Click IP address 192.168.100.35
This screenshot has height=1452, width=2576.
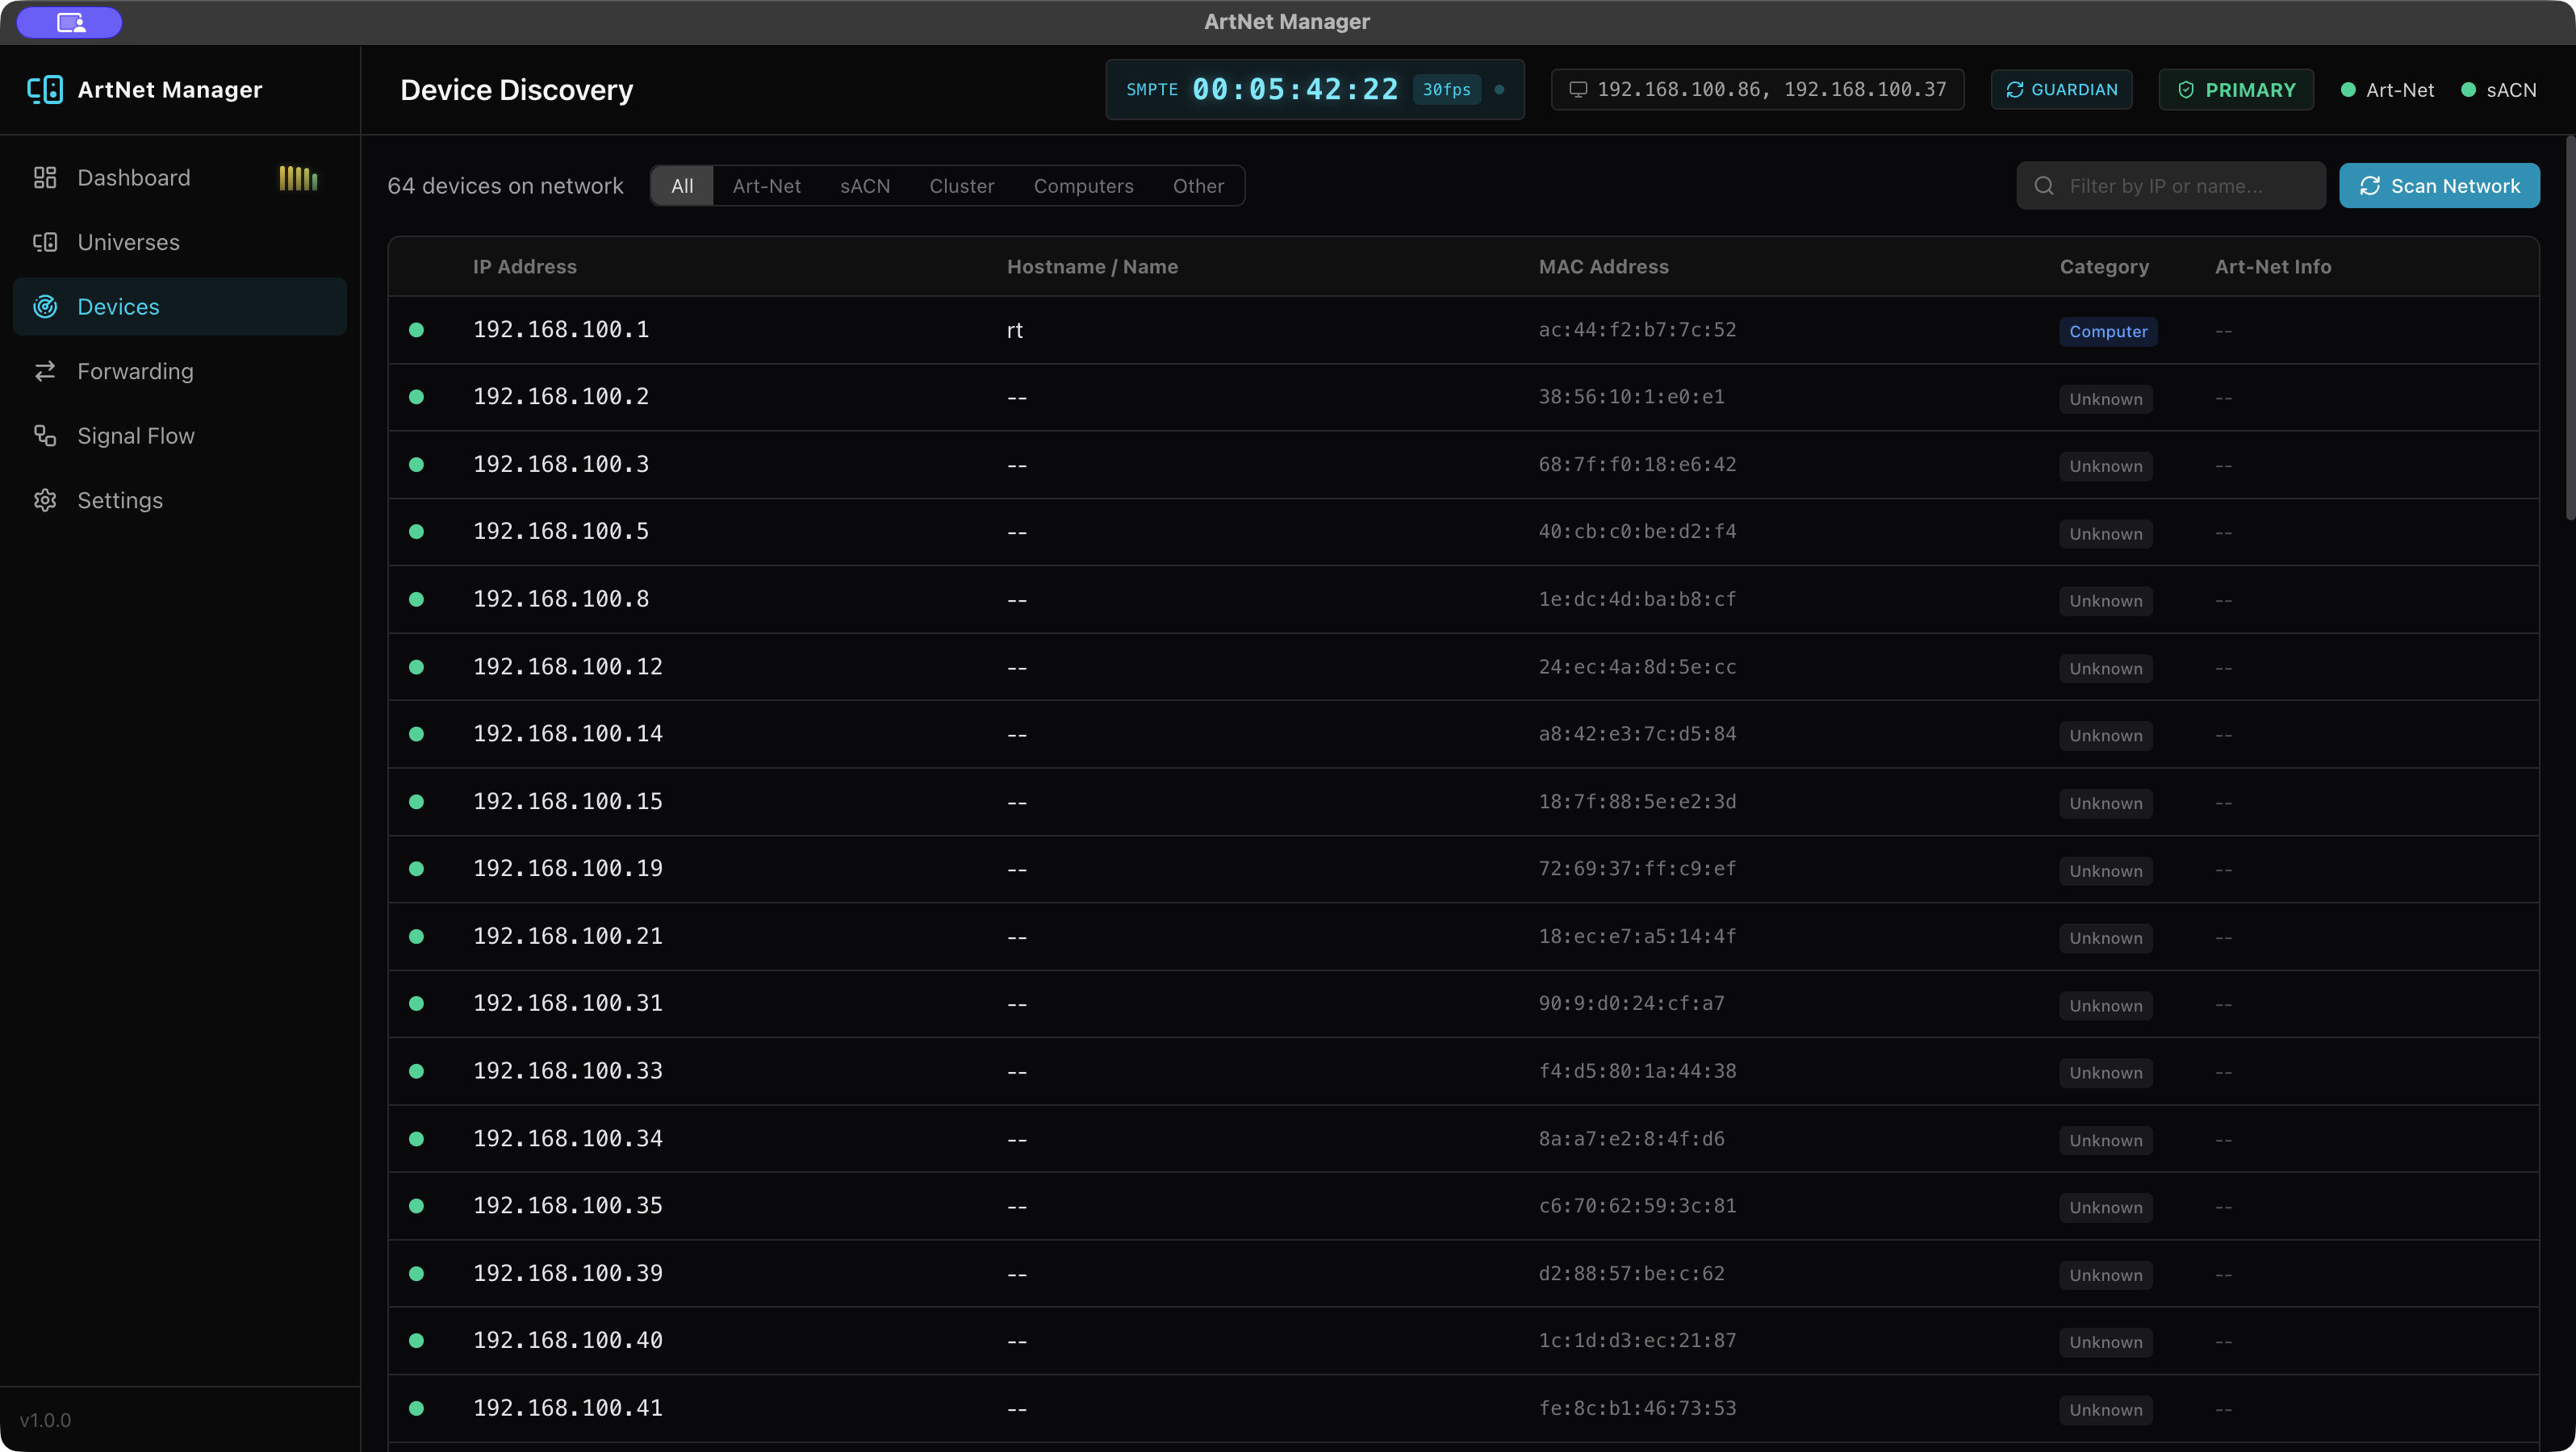pos(567,1206)
